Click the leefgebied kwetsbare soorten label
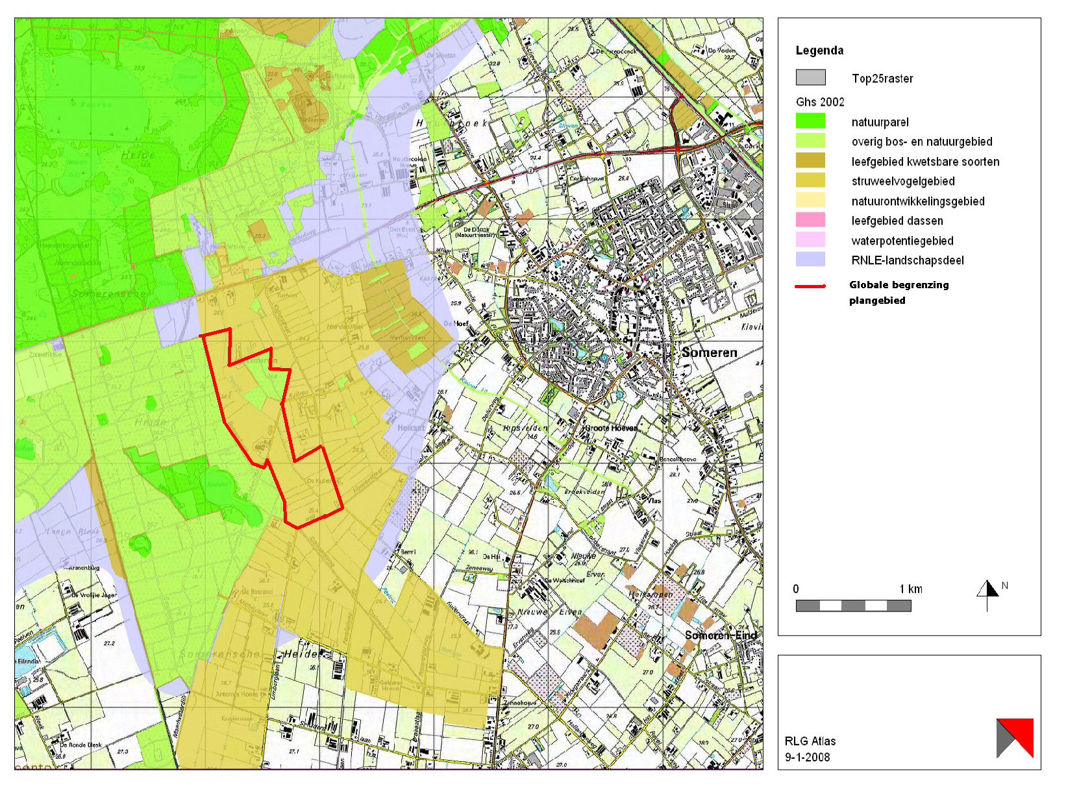Image resolution: width=1079 pixels, height=788 pixels. [x=926, y=162]
